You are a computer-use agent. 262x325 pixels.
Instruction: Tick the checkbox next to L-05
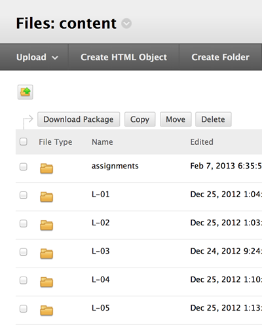click(x=24, y=309)
